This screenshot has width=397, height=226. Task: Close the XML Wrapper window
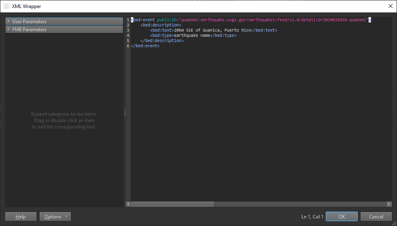(x=391, y=6)
